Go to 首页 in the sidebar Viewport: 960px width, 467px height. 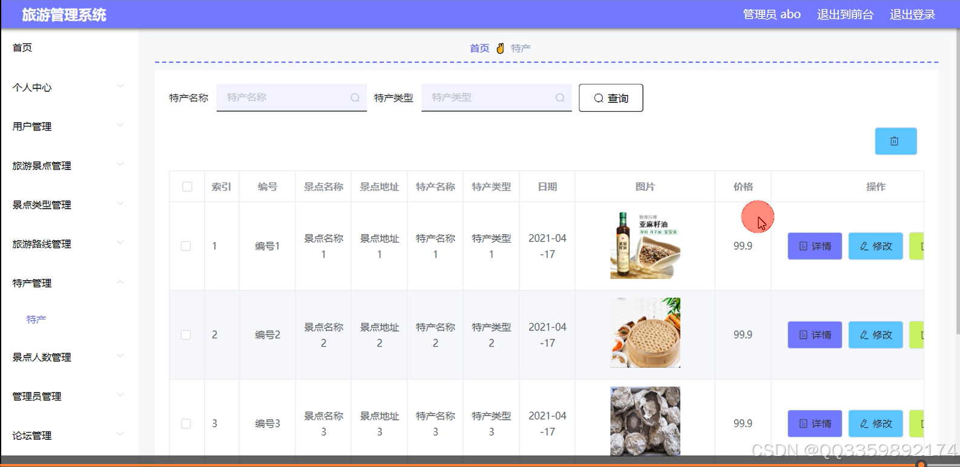tap(22, 48)
